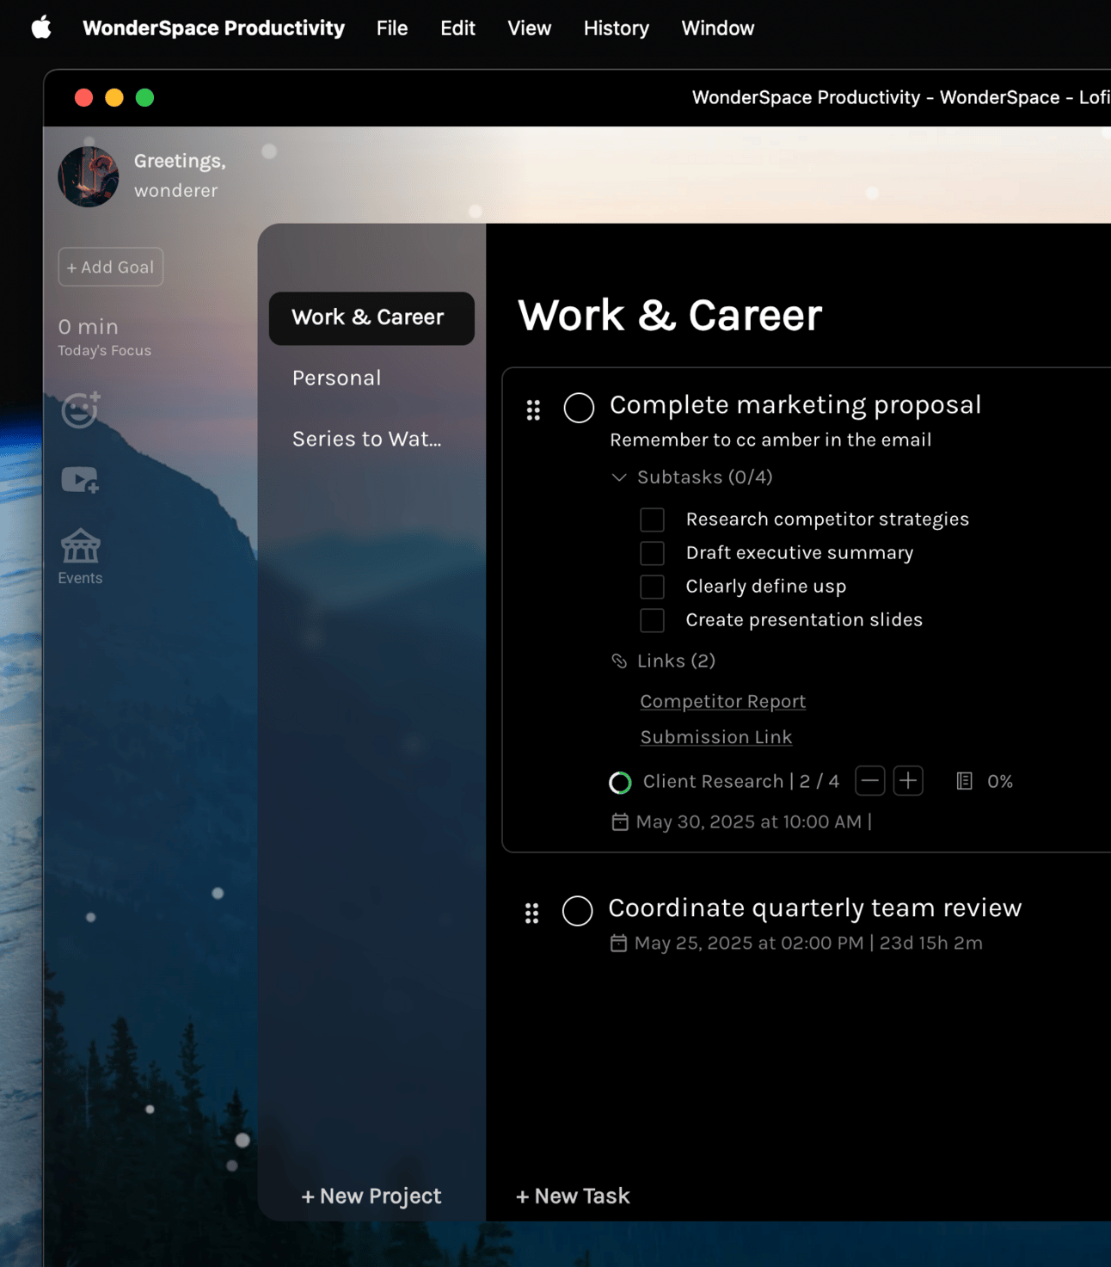Open the Window menu
This screenshot has height=1267, width=1111.
(717, 28)
